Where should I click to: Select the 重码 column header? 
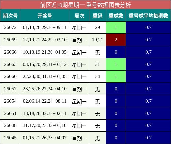(x=97, y=16)
